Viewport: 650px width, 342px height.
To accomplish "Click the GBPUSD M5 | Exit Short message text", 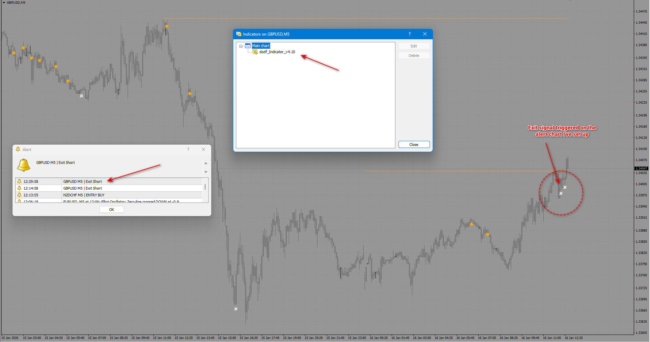I will tap(56, 163).
